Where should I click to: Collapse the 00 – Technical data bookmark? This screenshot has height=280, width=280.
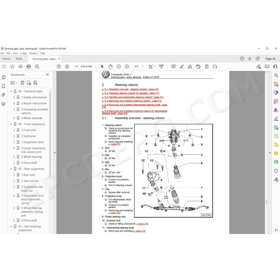coord(11,91)
